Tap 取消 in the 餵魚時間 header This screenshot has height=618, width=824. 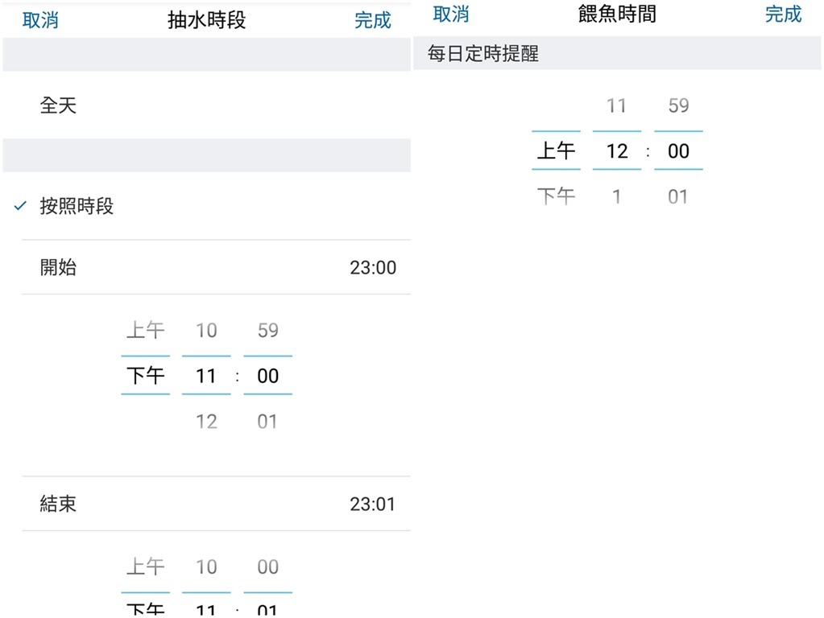pyautogui.click(x=450, y=14)
